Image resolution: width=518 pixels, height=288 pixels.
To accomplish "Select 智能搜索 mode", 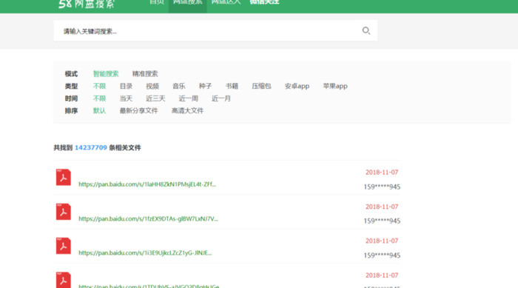I will tap(106, 74).
